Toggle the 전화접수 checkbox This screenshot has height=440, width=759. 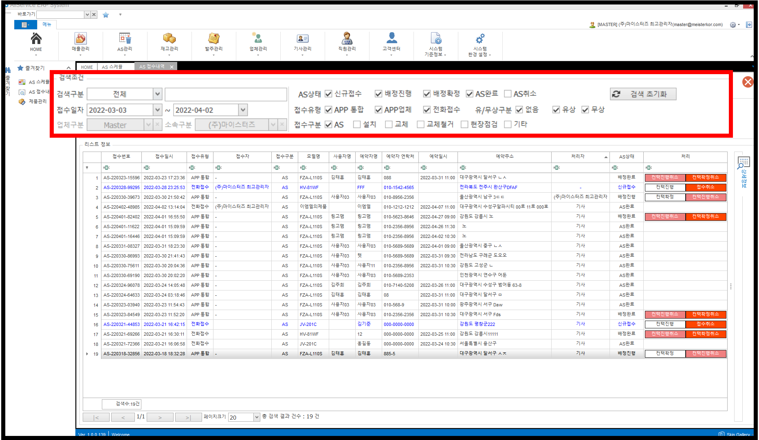pyautogui.click(x=427, y=110)
